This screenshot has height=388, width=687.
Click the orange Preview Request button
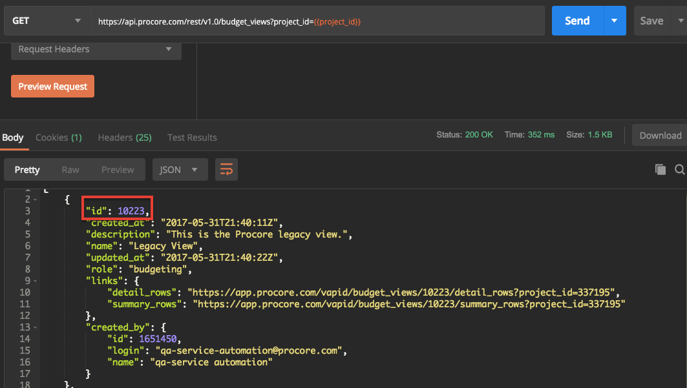point(52,86)
